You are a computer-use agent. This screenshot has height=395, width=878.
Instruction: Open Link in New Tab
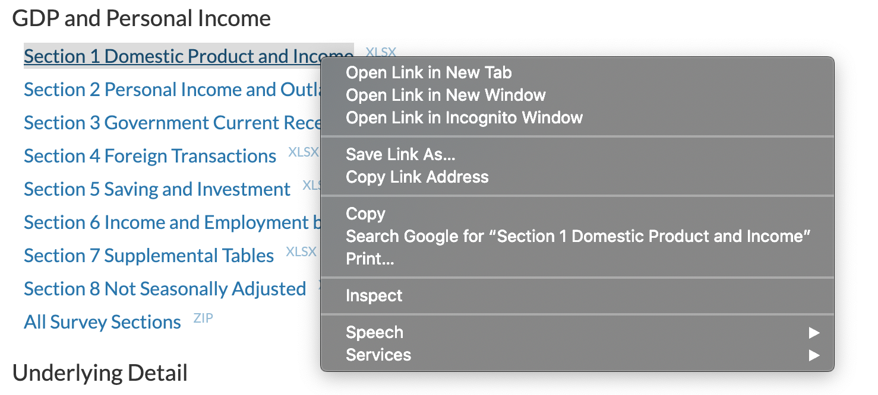coord(428,72)
